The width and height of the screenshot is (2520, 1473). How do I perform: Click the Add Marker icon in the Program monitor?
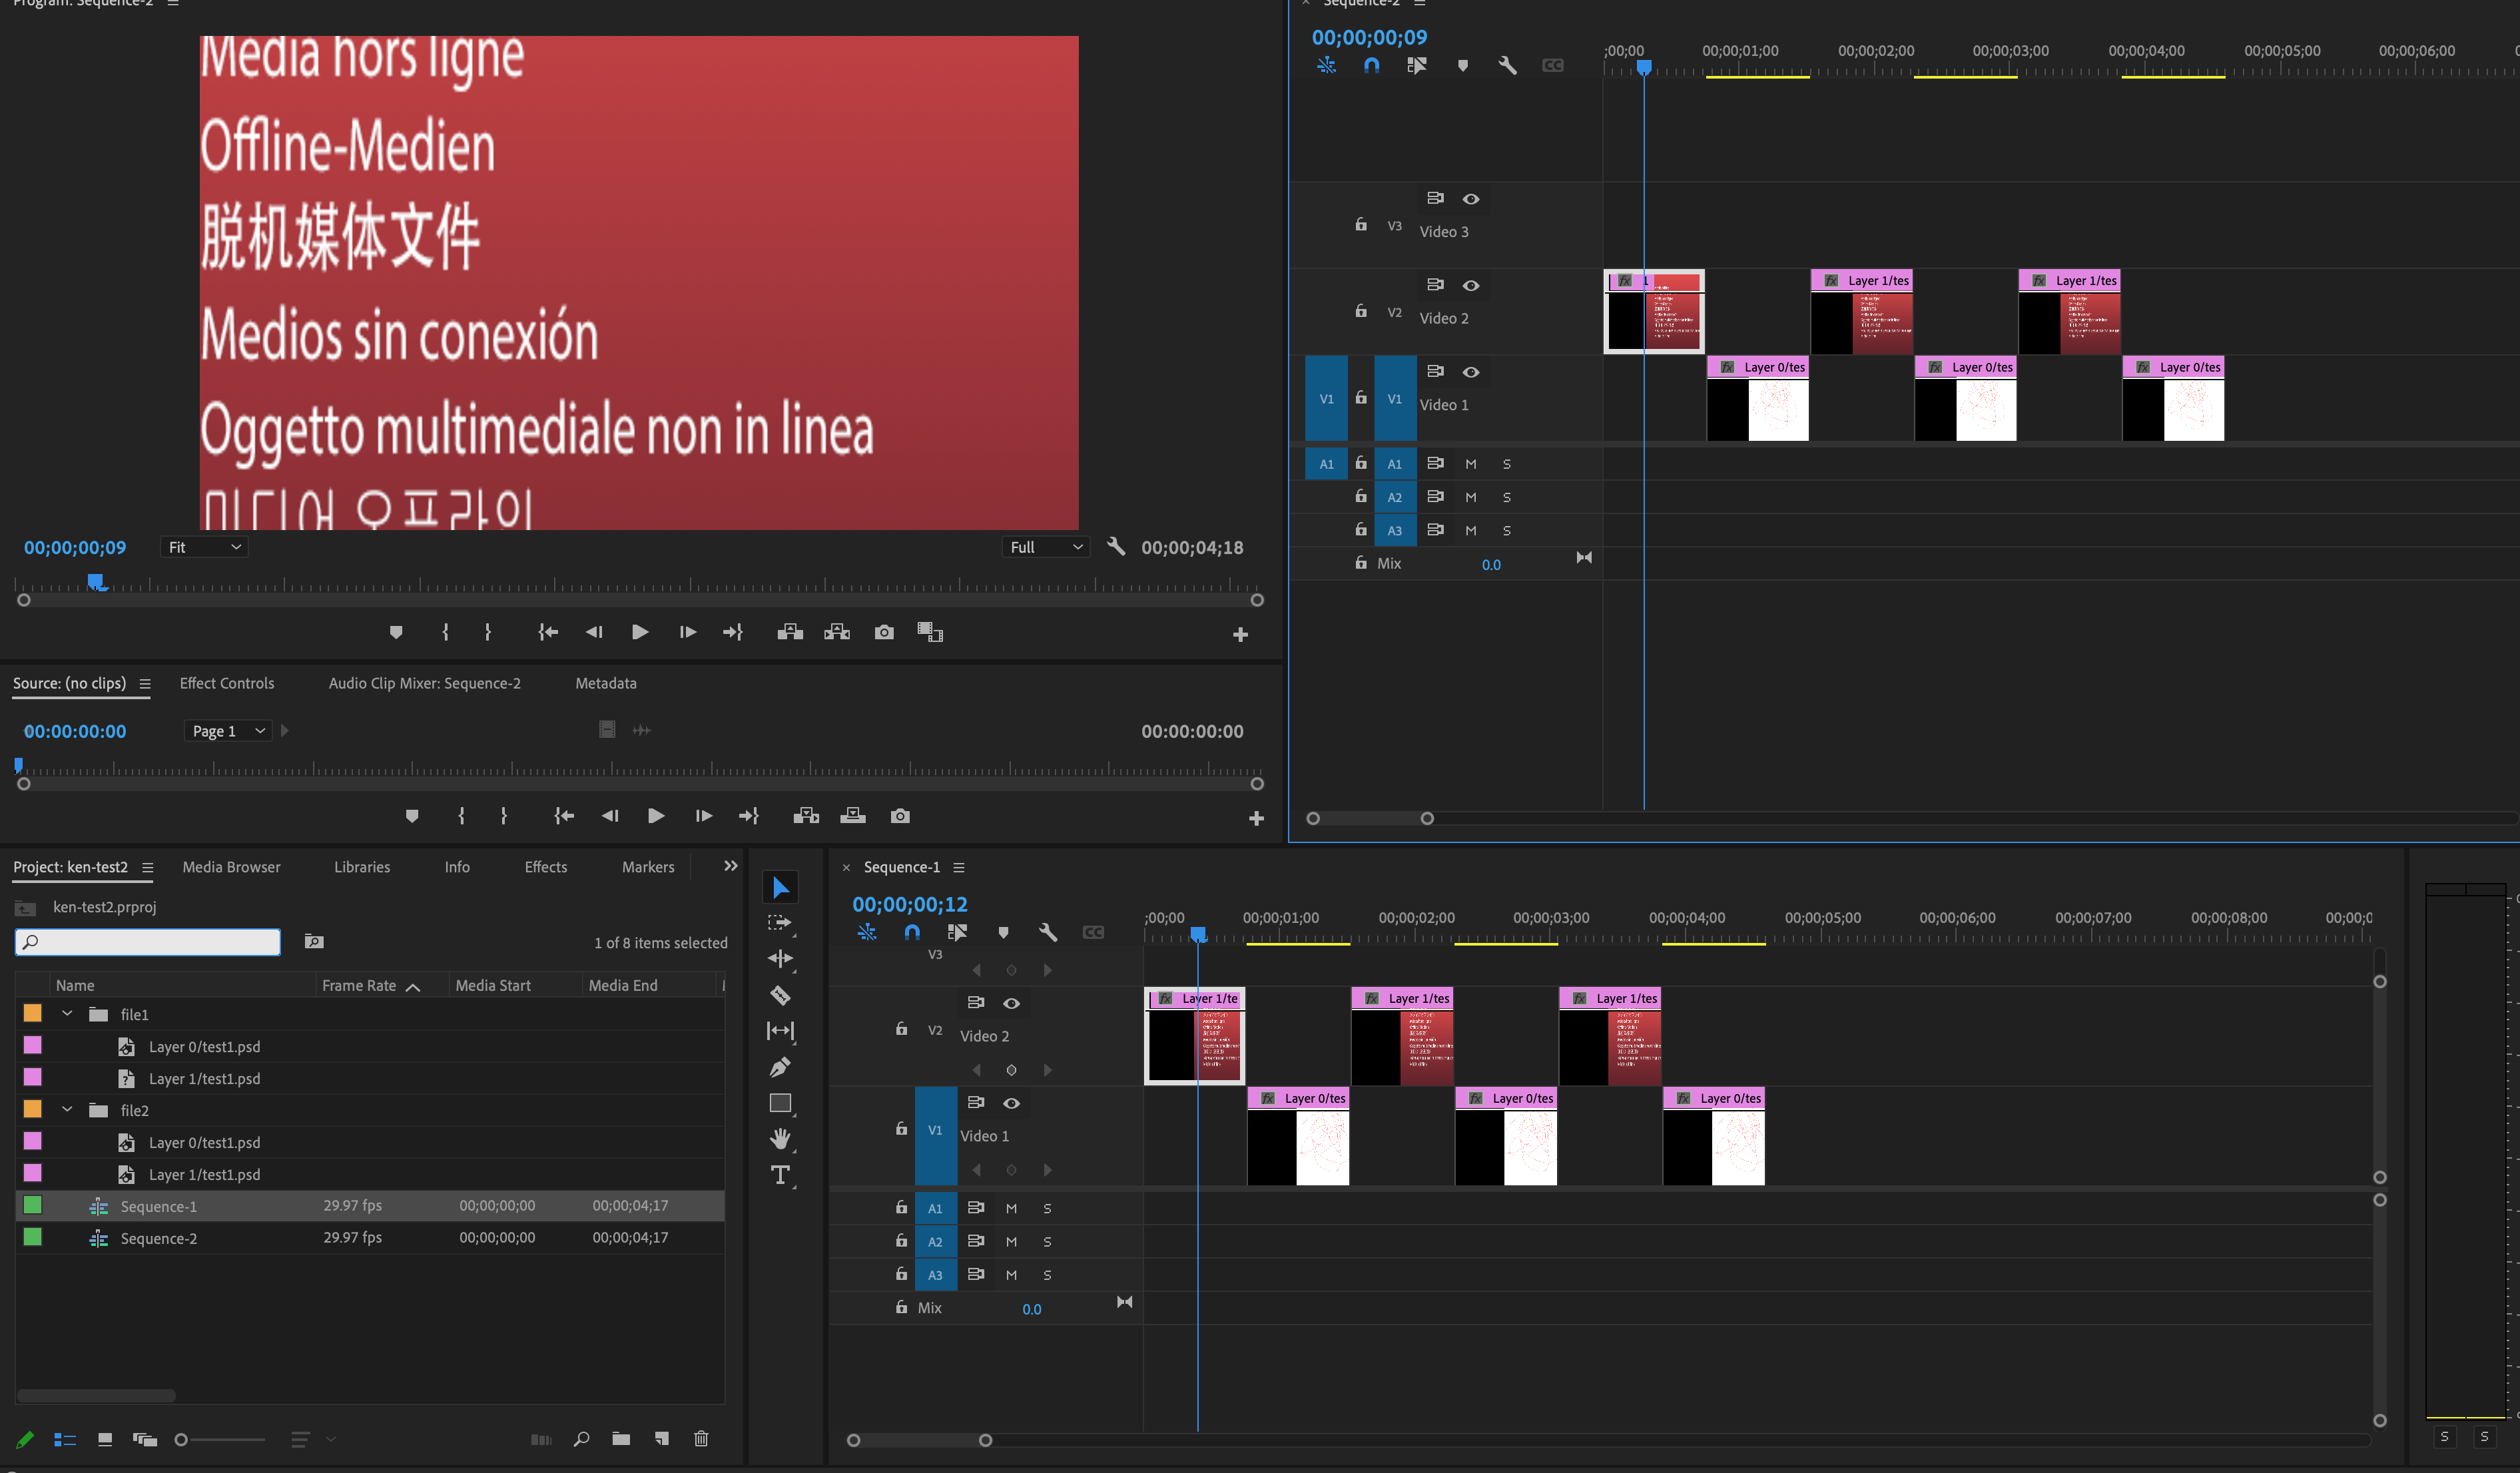(x=396, y=632)
